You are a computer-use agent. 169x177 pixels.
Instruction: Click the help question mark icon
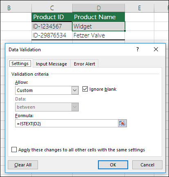coord(138,49)
